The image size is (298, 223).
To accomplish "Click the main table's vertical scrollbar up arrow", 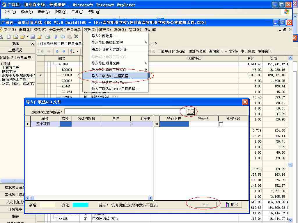I will (290, 58).
